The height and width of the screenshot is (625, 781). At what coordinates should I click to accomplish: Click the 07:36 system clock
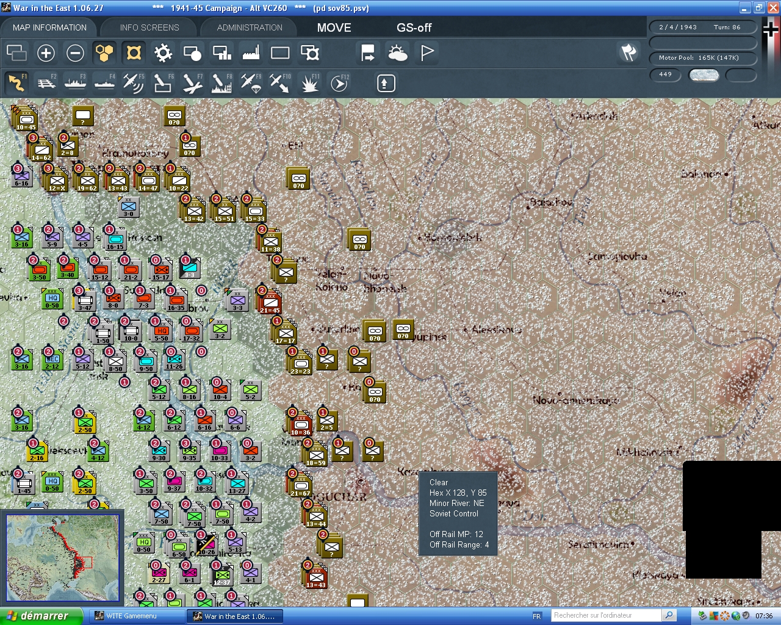(764, 616)
